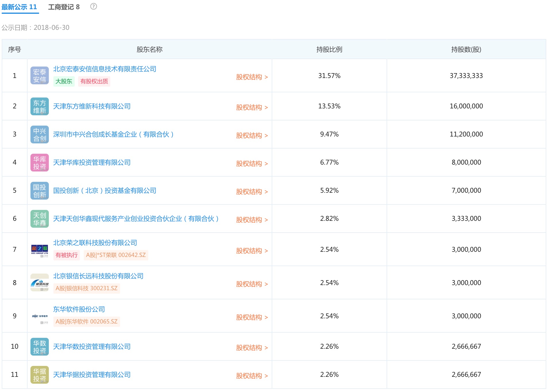Click the 天创华鑫 green logo icon
548x390 pixels.
point(40,219)
